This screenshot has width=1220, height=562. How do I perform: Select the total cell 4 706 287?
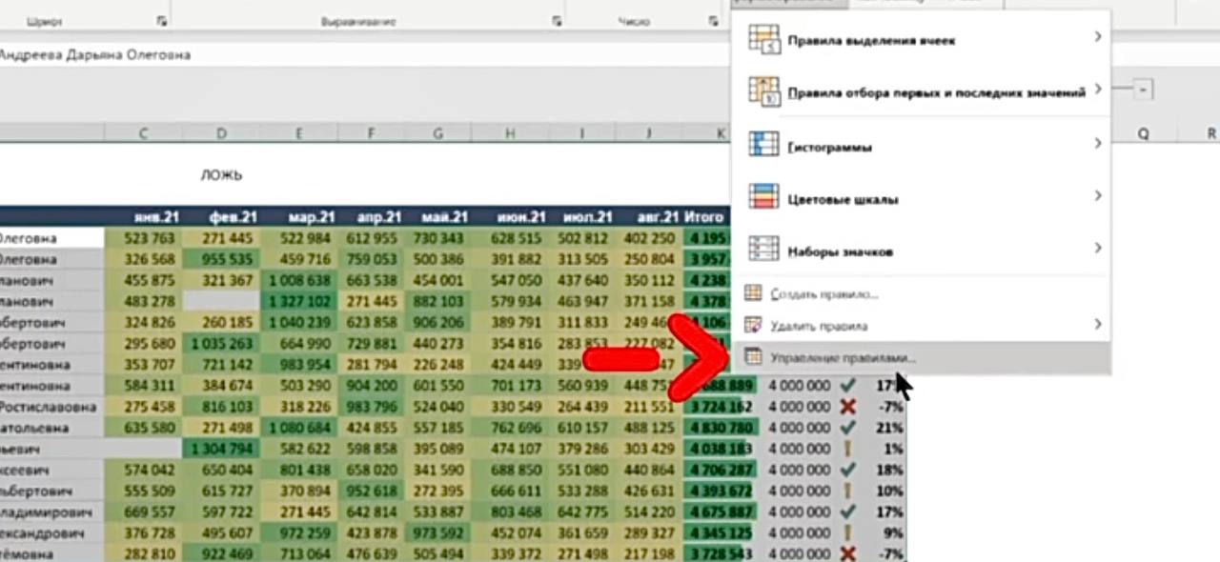pyautogui.click(x=722, y=470)
